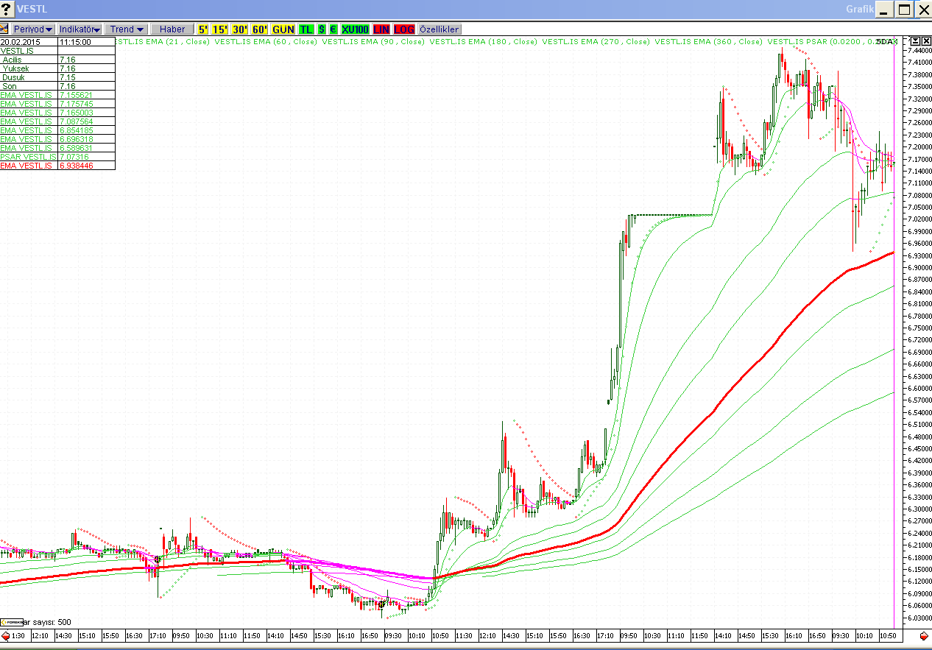Select the 60-minute period button

coord(259,29)
